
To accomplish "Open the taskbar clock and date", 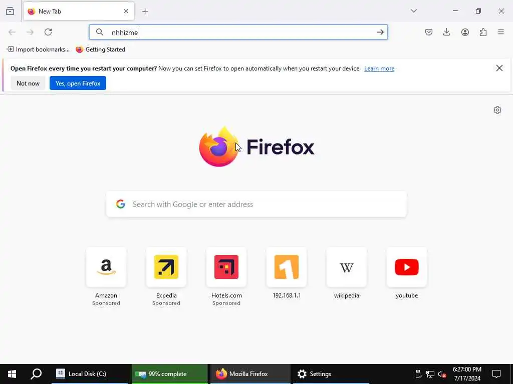I will [467, 374].
